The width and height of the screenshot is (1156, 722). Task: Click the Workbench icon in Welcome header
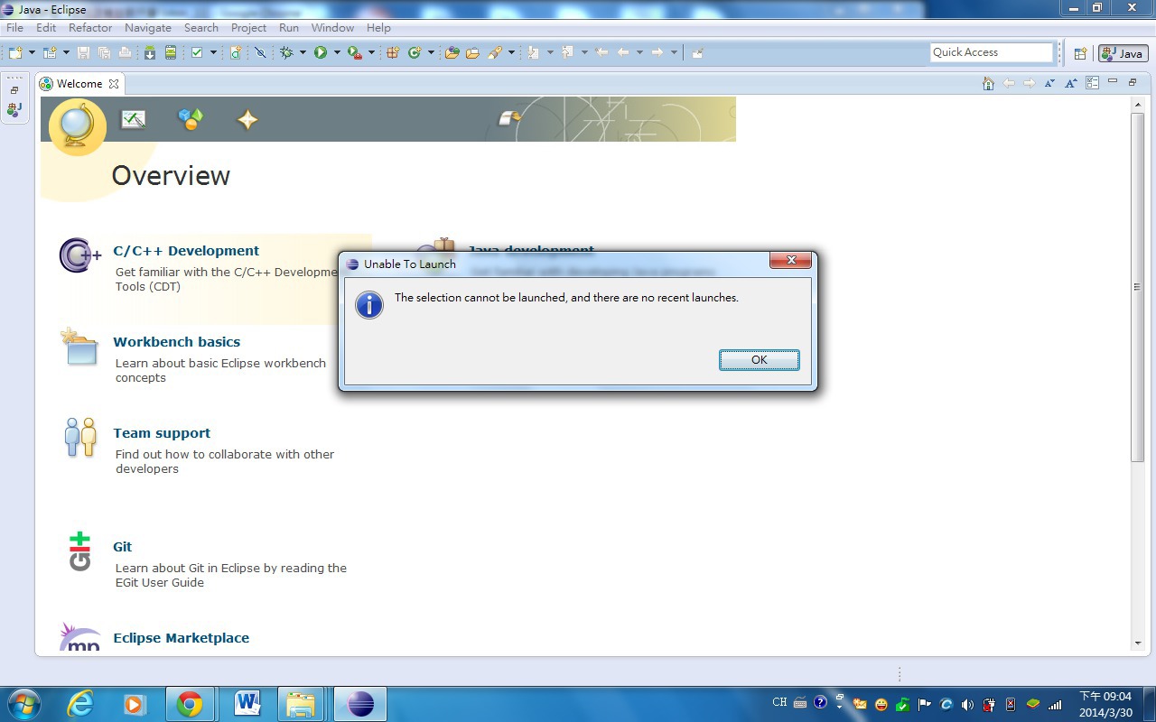(x=510, y=117)
